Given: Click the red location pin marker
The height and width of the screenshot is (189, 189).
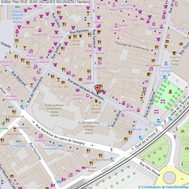Looking at the screenshot, I should click(97, 89).
